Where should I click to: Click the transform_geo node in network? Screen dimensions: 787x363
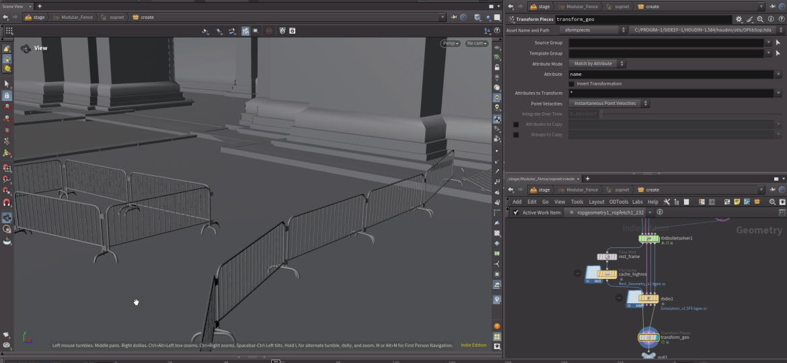click(648, 337)
